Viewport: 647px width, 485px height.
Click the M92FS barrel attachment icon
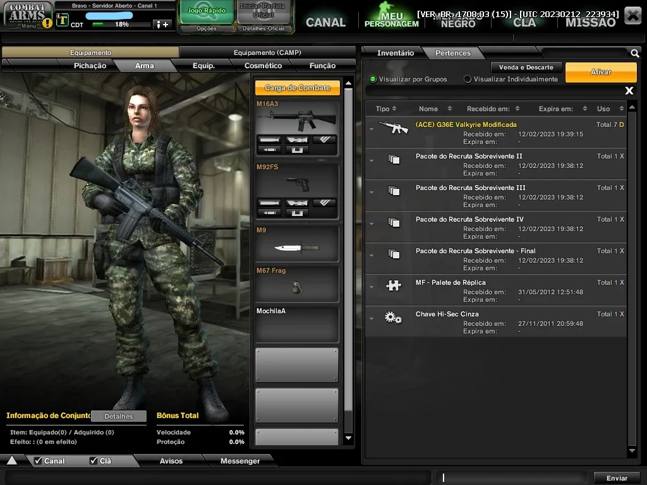pos(269,203)
